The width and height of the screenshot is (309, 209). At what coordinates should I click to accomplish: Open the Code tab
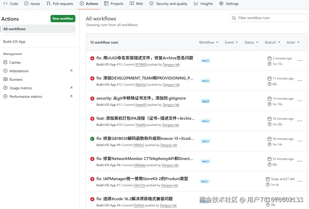tap(11, 4)
